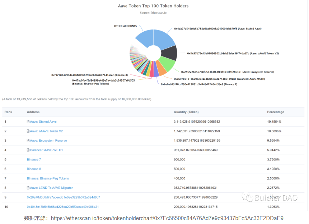The image size is (309, 224).
Task: Click the '19.4564%' percentage value
Action: (x=274, y=122)
